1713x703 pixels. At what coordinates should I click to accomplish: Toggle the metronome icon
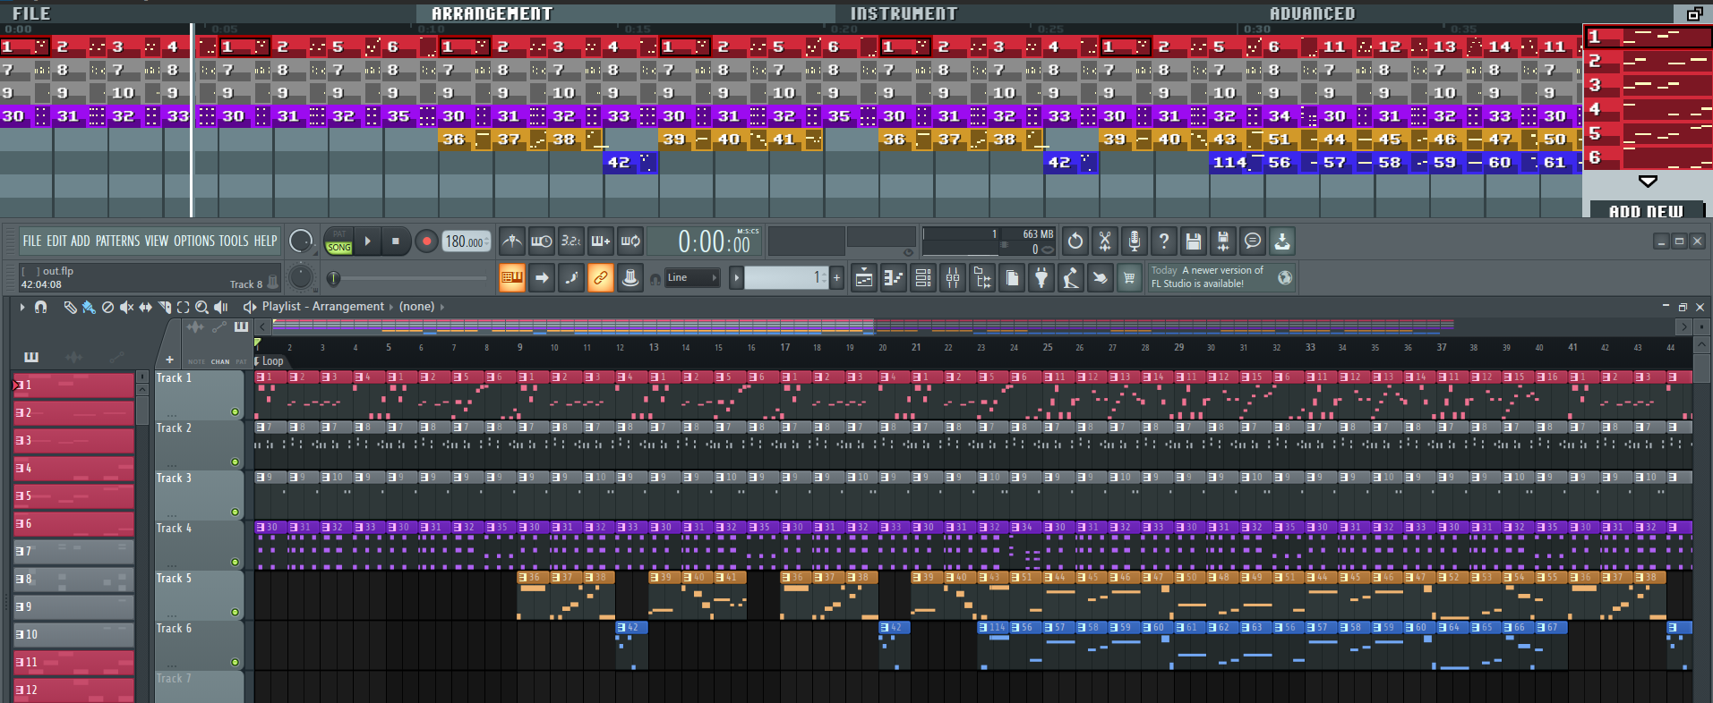click(x=512, y=241)
